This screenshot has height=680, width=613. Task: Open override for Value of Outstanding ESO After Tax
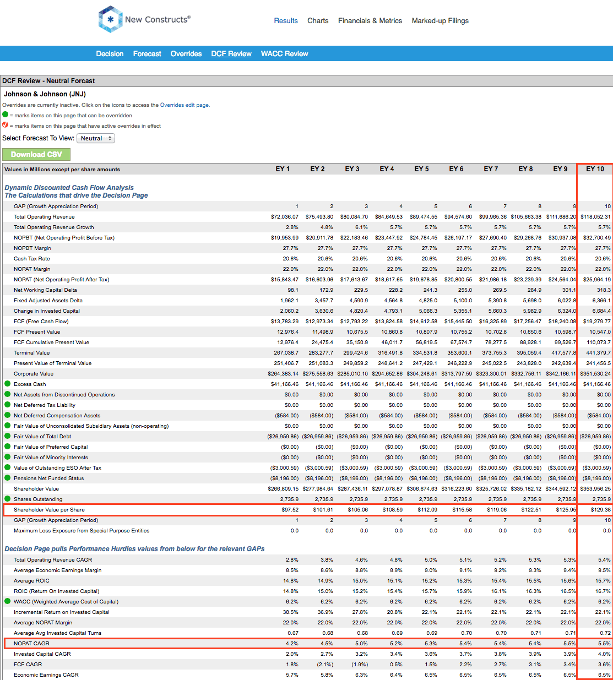(7, 467)
